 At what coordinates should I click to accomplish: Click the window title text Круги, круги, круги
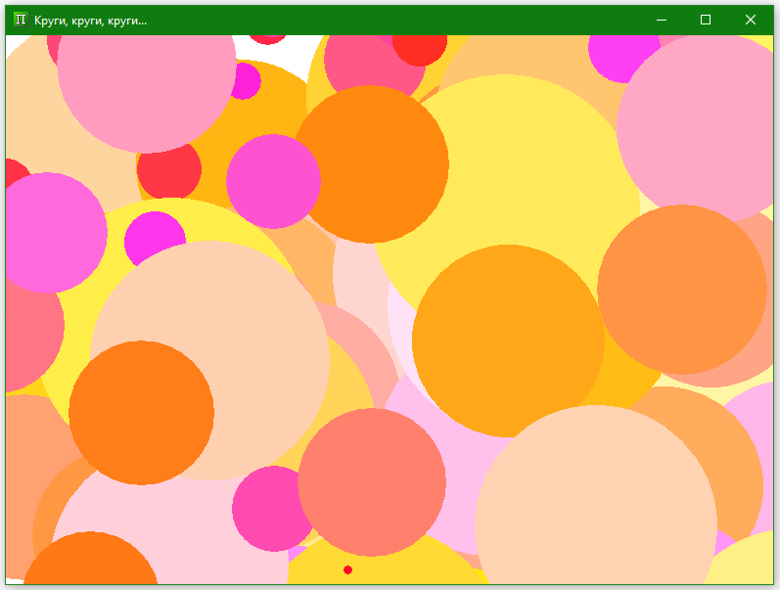coord(91,21)
